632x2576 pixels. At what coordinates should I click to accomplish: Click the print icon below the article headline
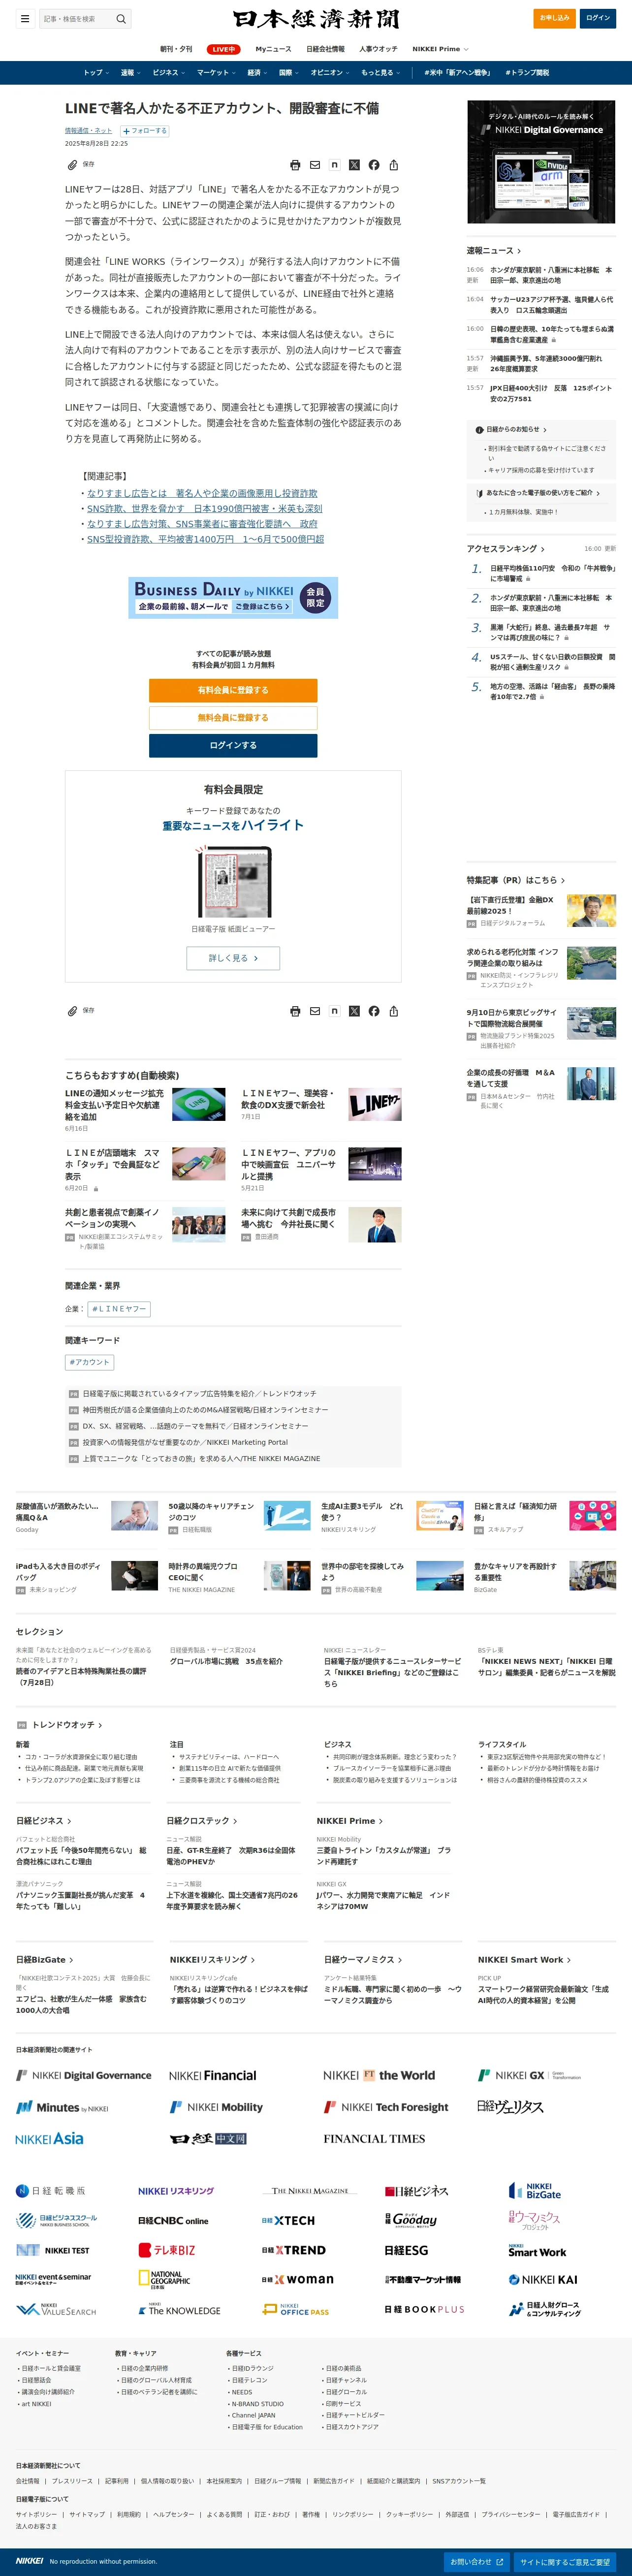pyautogui.click(x=295, y=165)
